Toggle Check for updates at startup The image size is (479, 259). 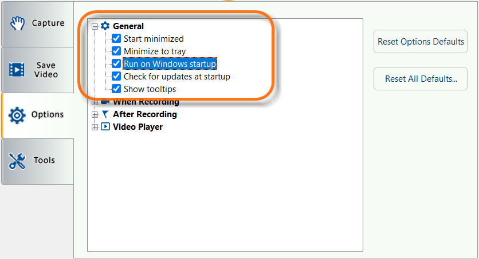point(116,77)
